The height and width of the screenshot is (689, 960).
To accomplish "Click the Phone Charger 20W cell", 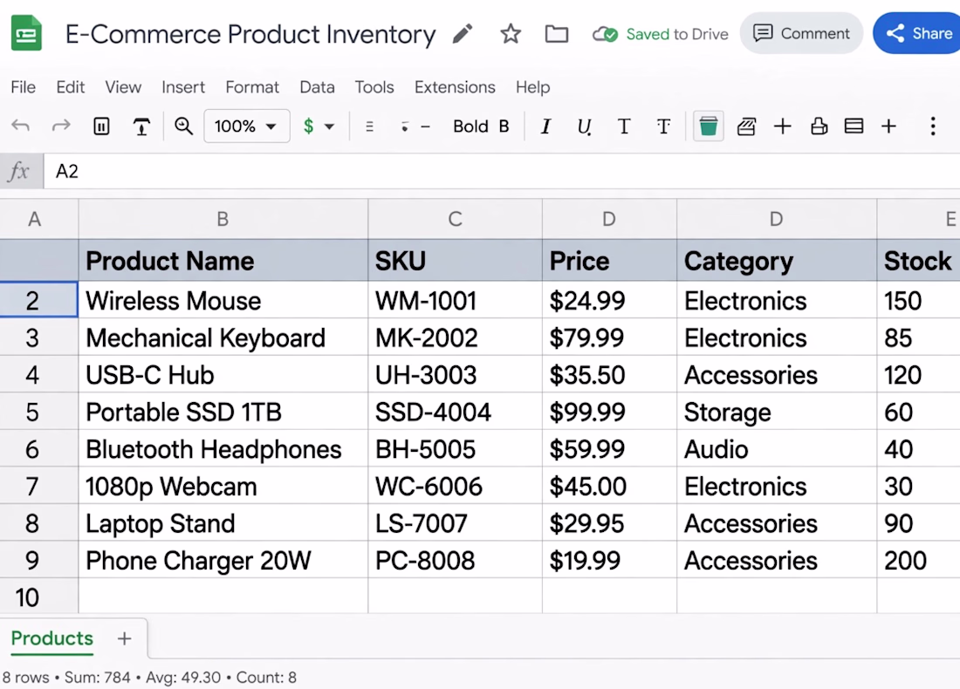I will pyautogui.click(x=223, y=561).
